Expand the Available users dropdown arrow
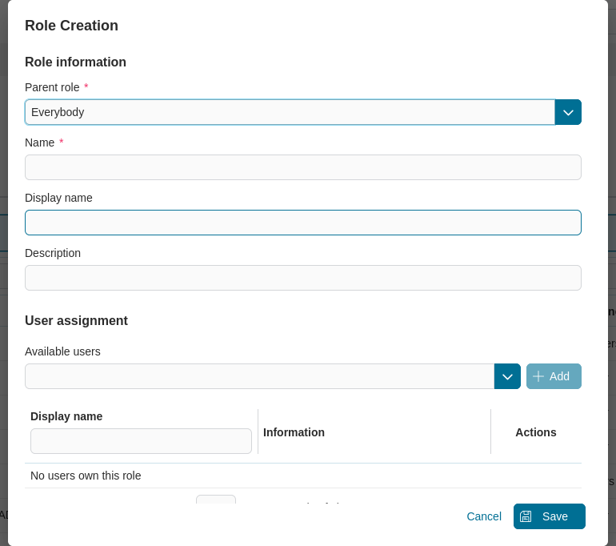This screenshot has width=616, height=546. tap(507, 376)
